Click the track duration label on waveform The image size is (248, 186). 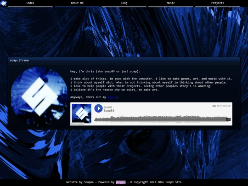point(228,119)
